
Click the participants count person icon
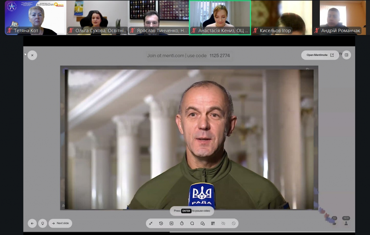click(346, 223)
